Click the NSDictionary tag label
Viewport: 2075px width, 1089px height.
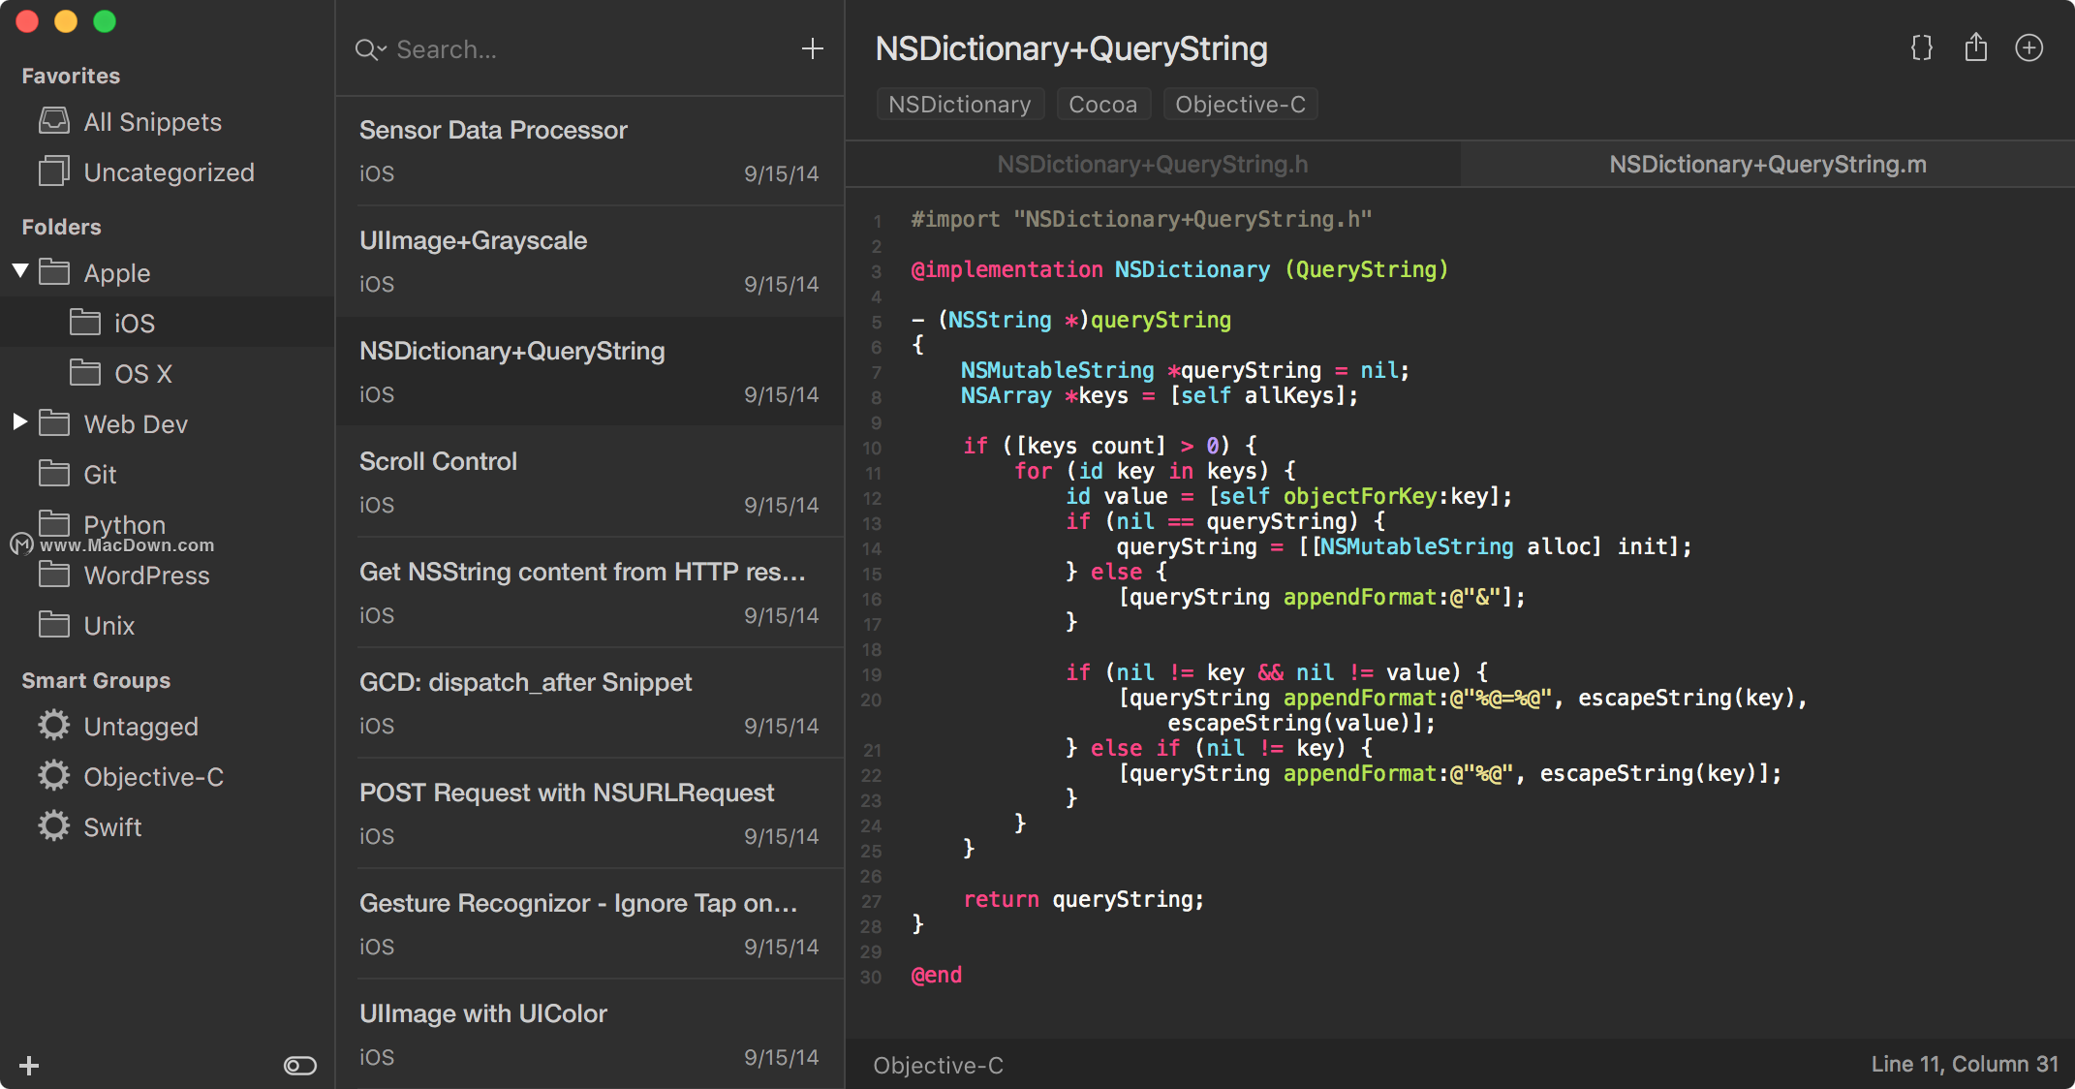tap(956, 105)
